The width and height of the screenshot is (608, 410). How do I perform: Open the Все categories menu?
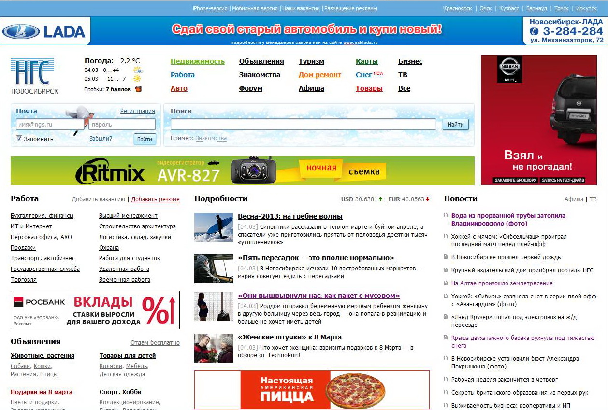pos(404,88)
